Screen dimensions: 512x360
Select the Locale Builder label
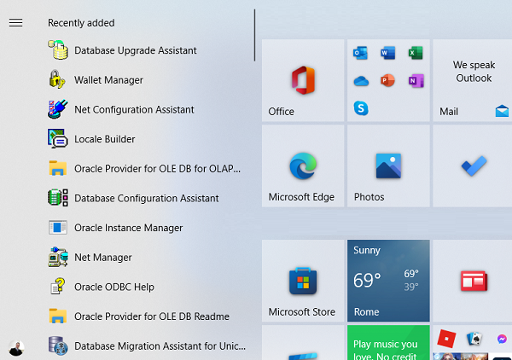point(104,139)
